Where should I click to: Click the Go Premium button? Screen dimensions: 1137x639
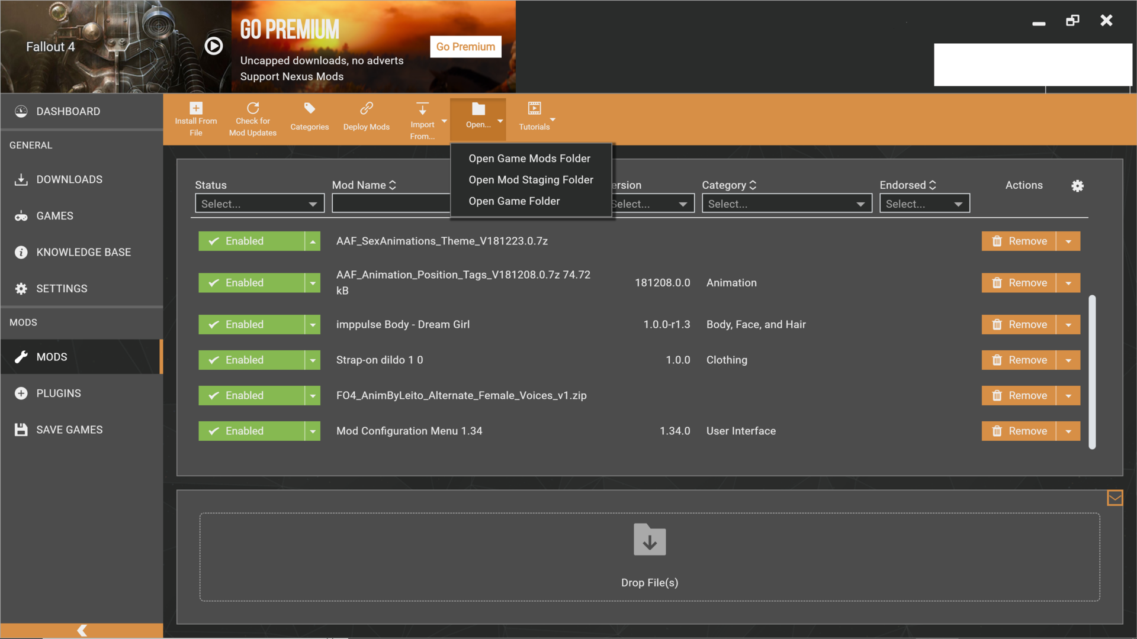click(x=465, y=47)
